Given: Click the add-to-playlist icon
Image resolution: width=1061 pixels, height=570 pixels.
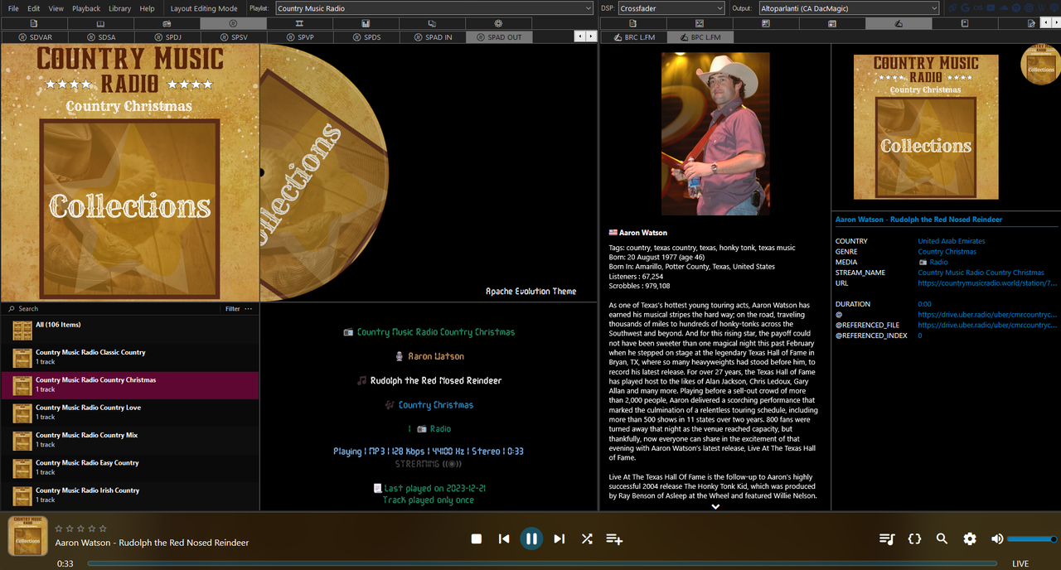Looking at the screenshot, I should [614, 539].
